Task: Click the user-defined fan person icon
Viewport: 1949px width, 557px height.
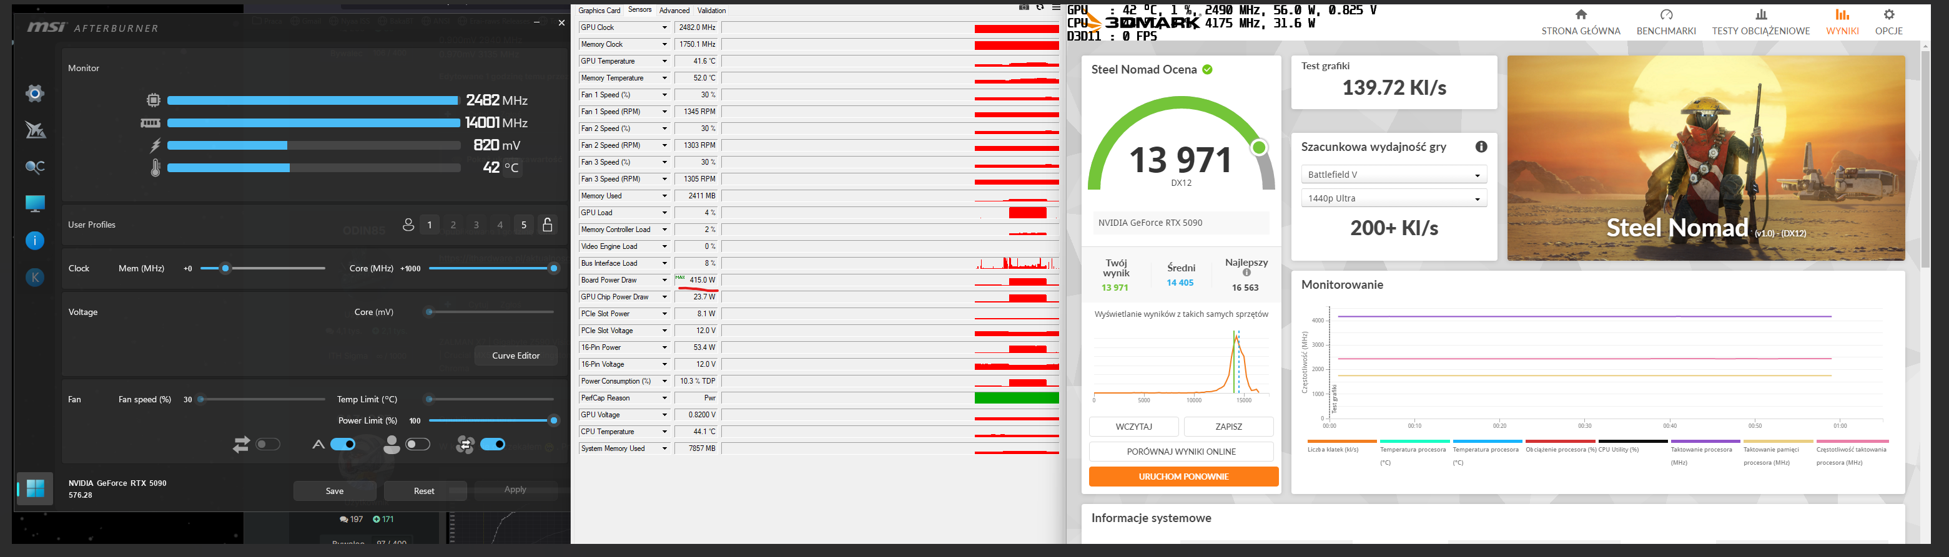Action: point(391,444)
